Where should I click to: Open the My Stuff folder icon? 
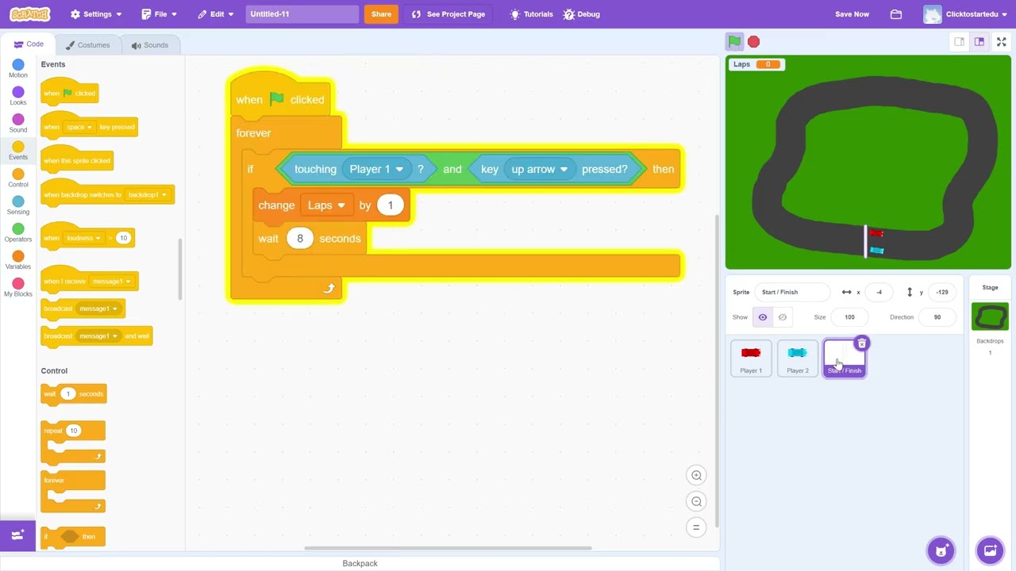pyautogui.click(x=896, y=14)
